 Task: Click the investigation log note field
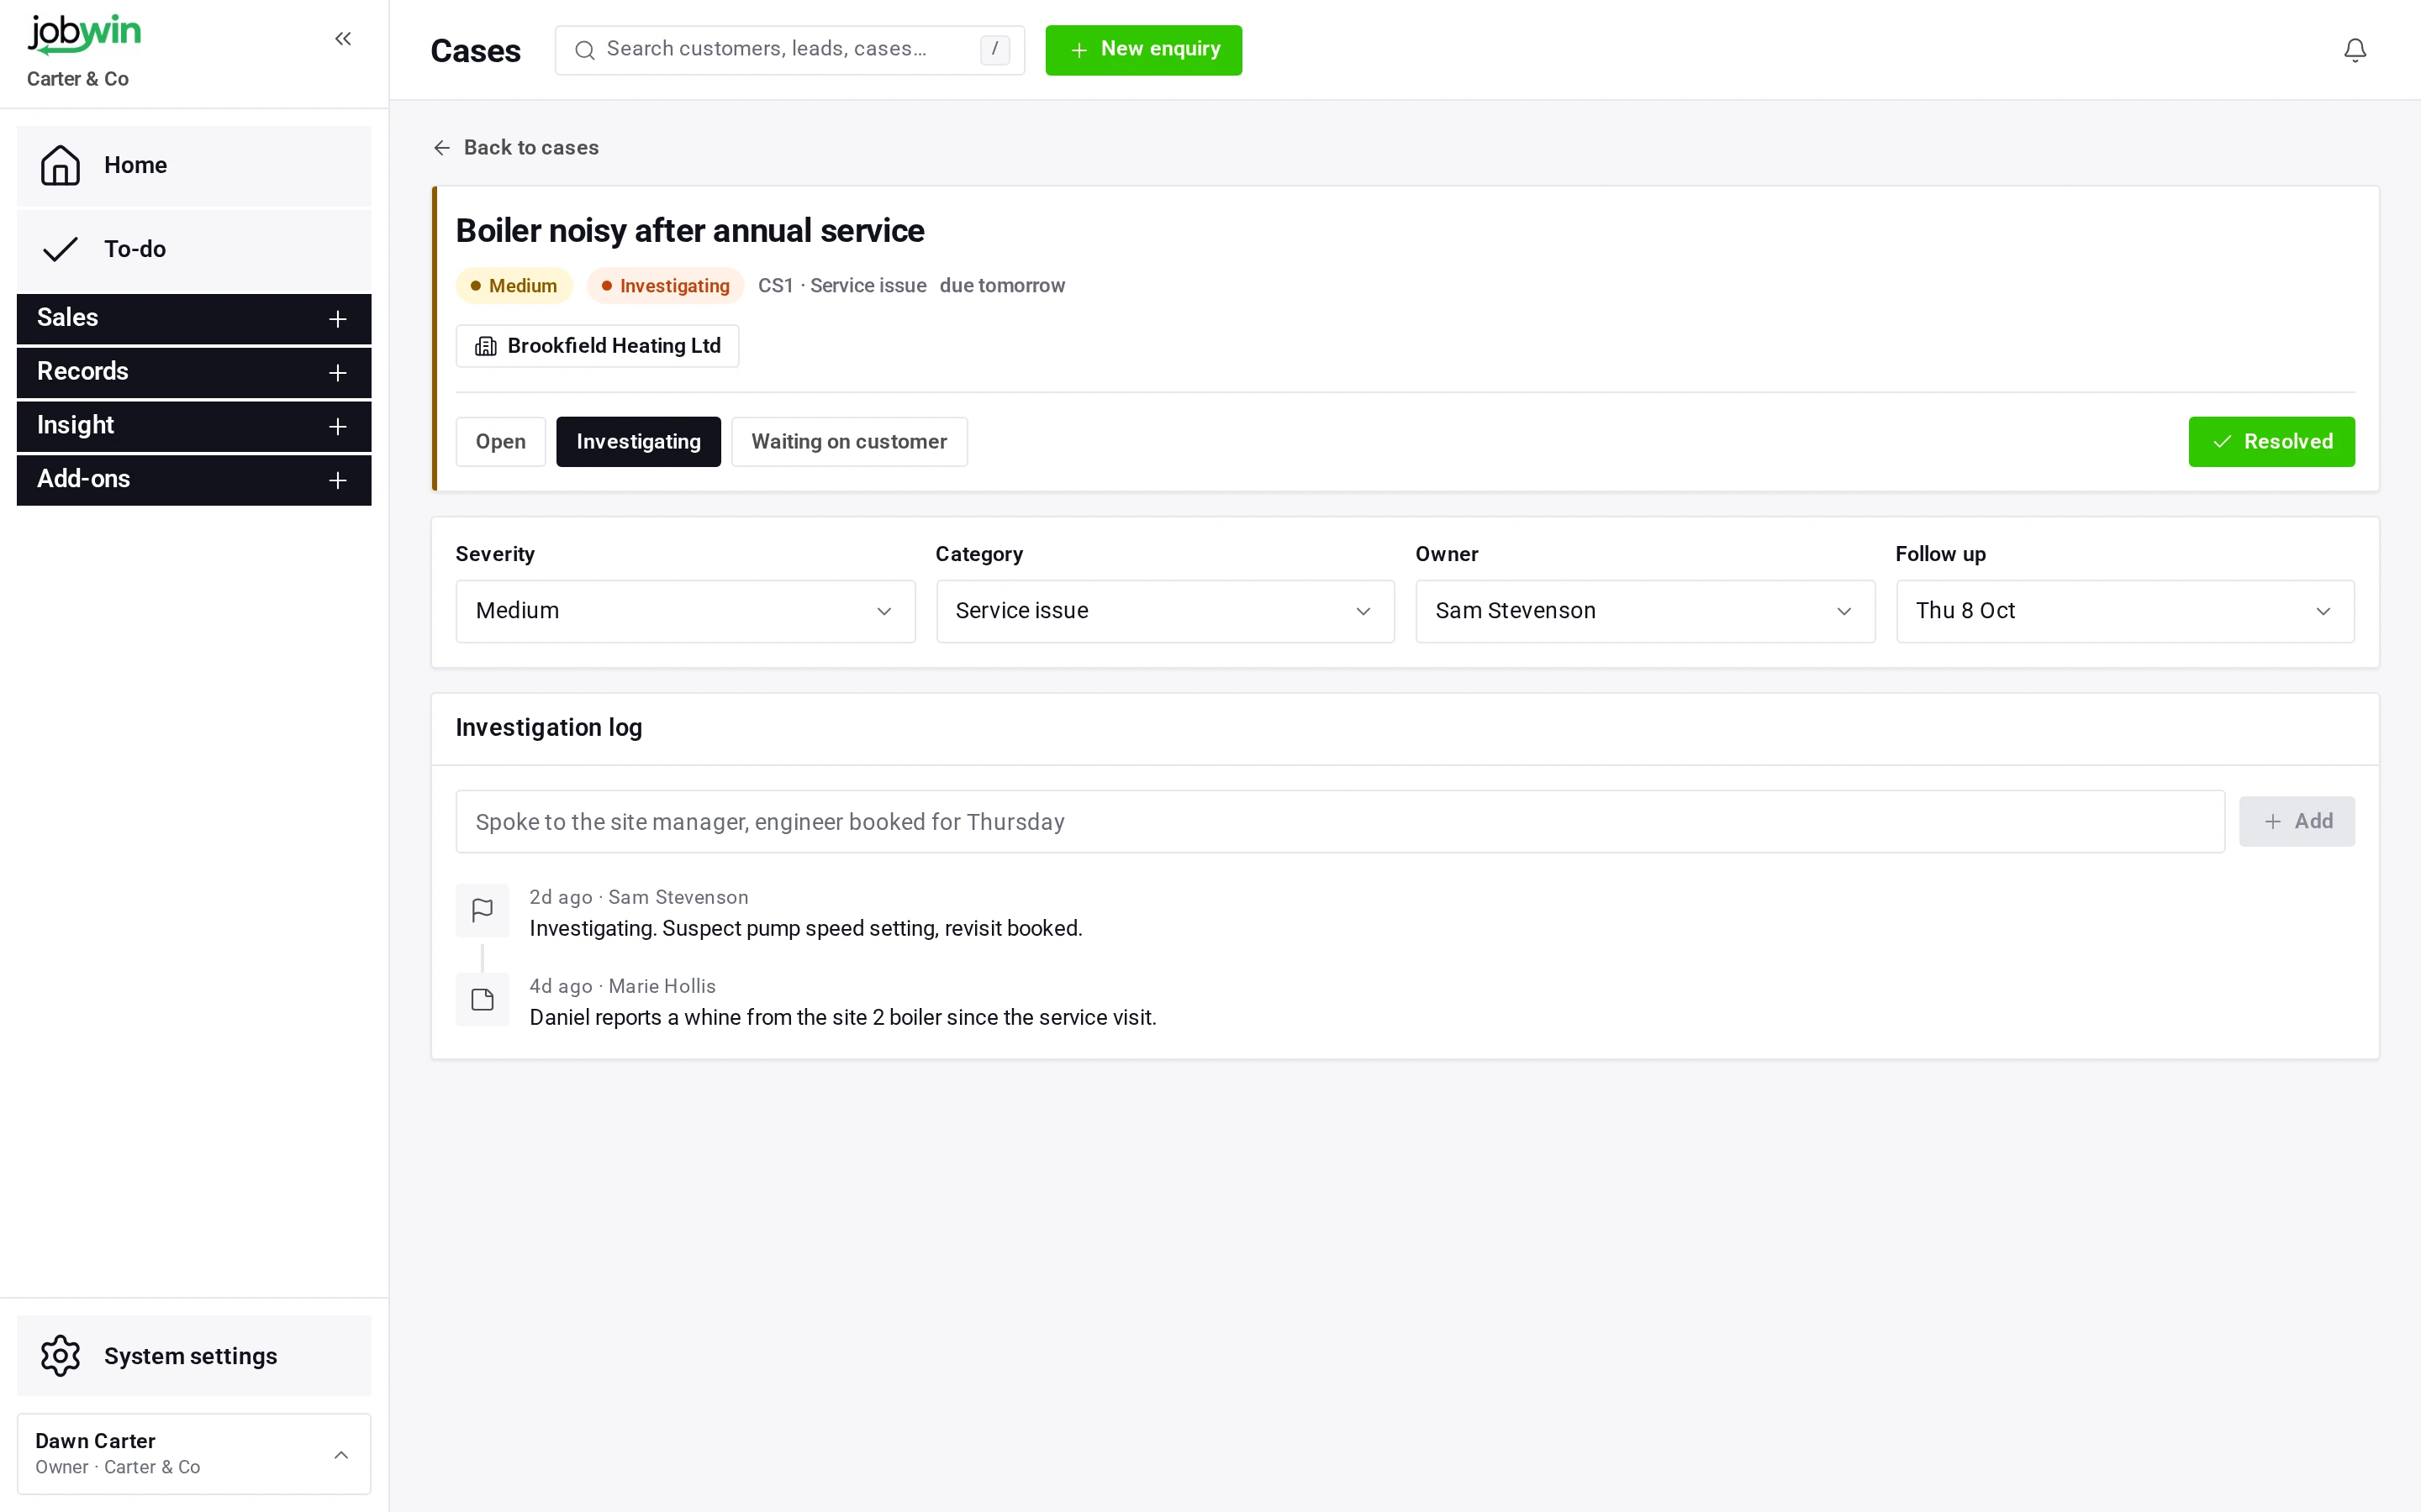click(1340, 822)
